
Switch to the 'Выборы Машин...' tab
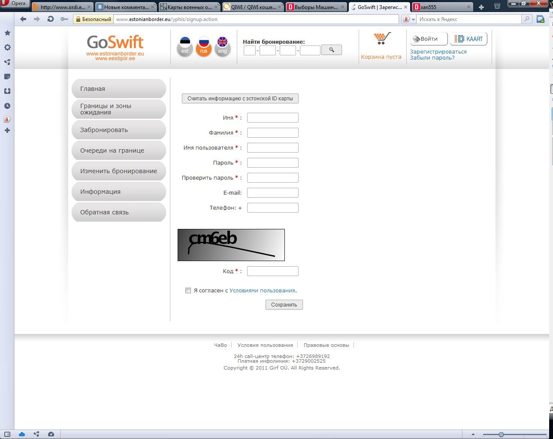pos(317,7)
